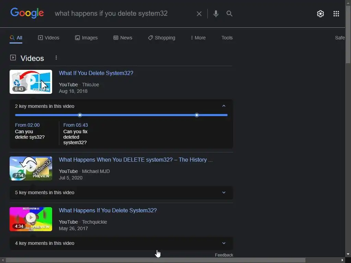Click the 'Techquickie' channel name
This screenshot has width=351, height=263.
(95, 222)
